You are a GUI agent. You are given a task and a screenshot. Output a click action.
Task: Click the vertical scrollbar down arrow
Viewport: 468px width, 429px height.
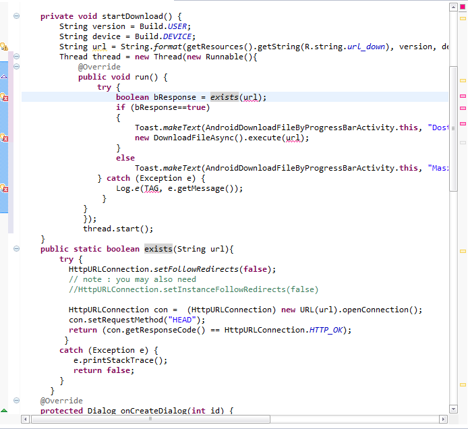coord(452,409)
